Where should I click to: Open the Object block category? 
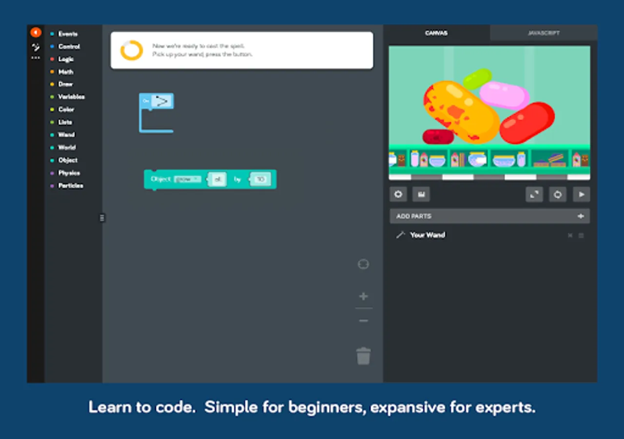(x=68, y=160)
